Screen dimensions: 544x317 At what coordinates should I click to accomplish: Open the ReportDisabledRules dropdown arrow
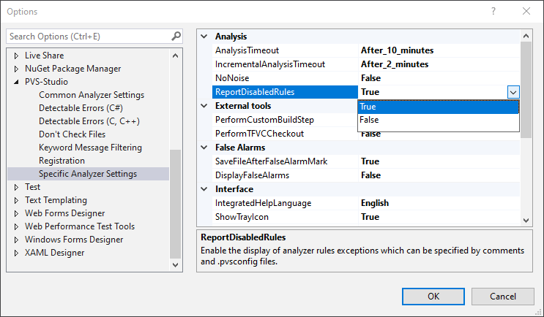[513, 92]
